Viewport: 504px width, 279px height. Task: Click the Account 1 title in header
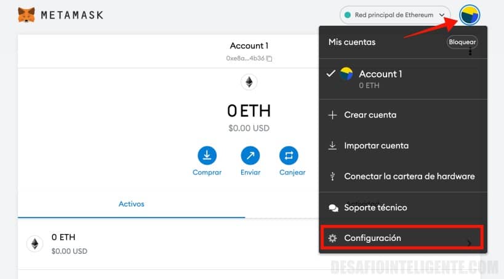pyautogui.click(x=249, y=46)
